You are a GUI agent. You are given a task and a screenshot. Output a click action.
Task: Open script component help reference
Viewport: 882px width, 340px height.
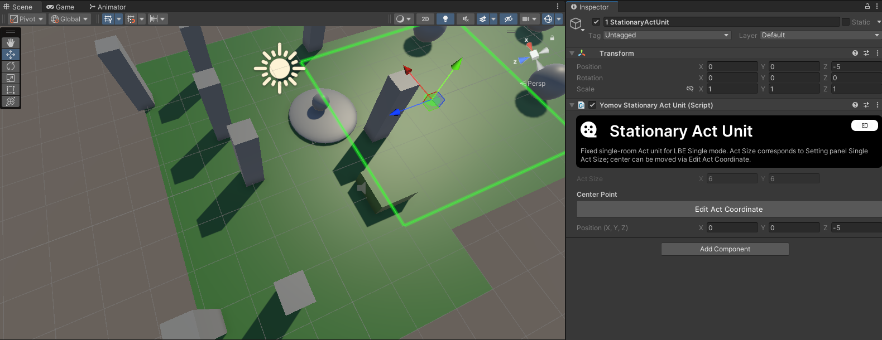click(855, 105)
